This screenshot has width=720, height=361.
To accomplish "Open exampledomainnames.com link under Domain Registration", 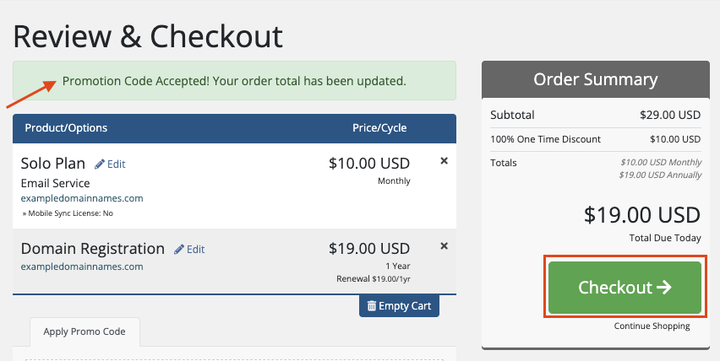I will (82, 267).
